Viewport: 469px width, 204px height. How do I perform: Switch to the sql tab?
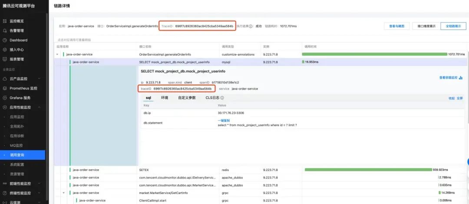[x=148, y=98]
